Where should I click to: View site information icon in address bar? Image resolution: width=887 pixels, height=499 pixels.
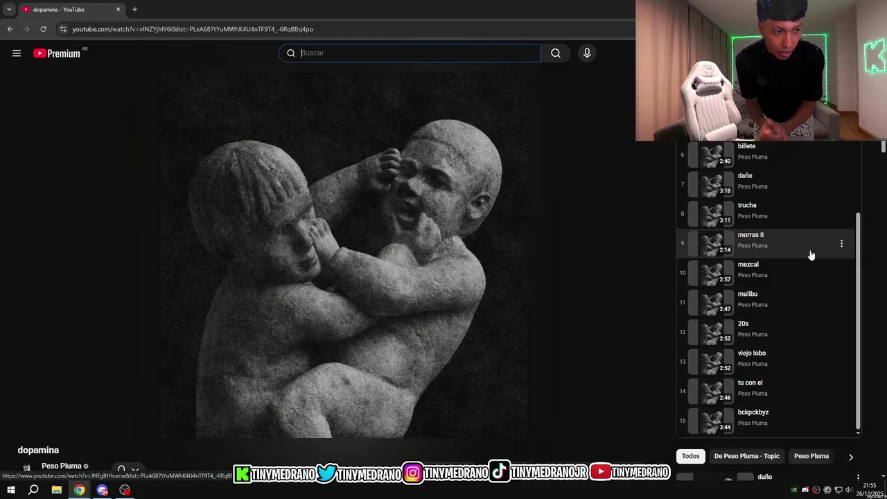[x=63, y=29]
